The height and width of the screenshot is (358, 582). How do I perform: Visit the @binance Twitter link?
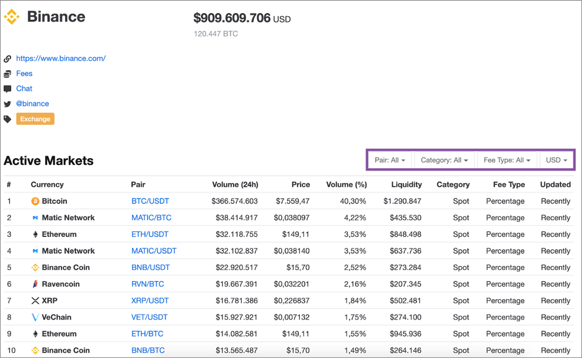click(x=33, y=104)
